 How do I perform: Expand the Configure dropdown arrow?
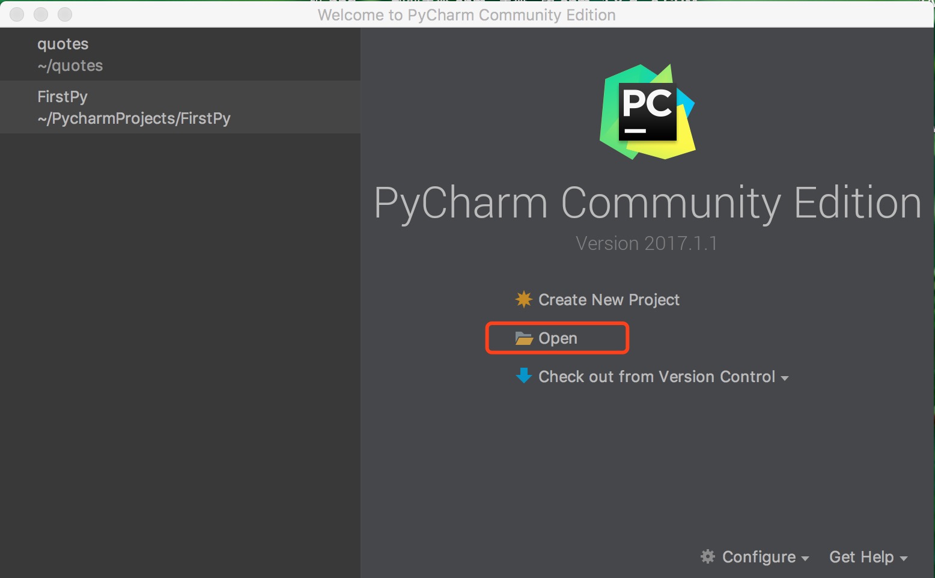tap(805, 559)
